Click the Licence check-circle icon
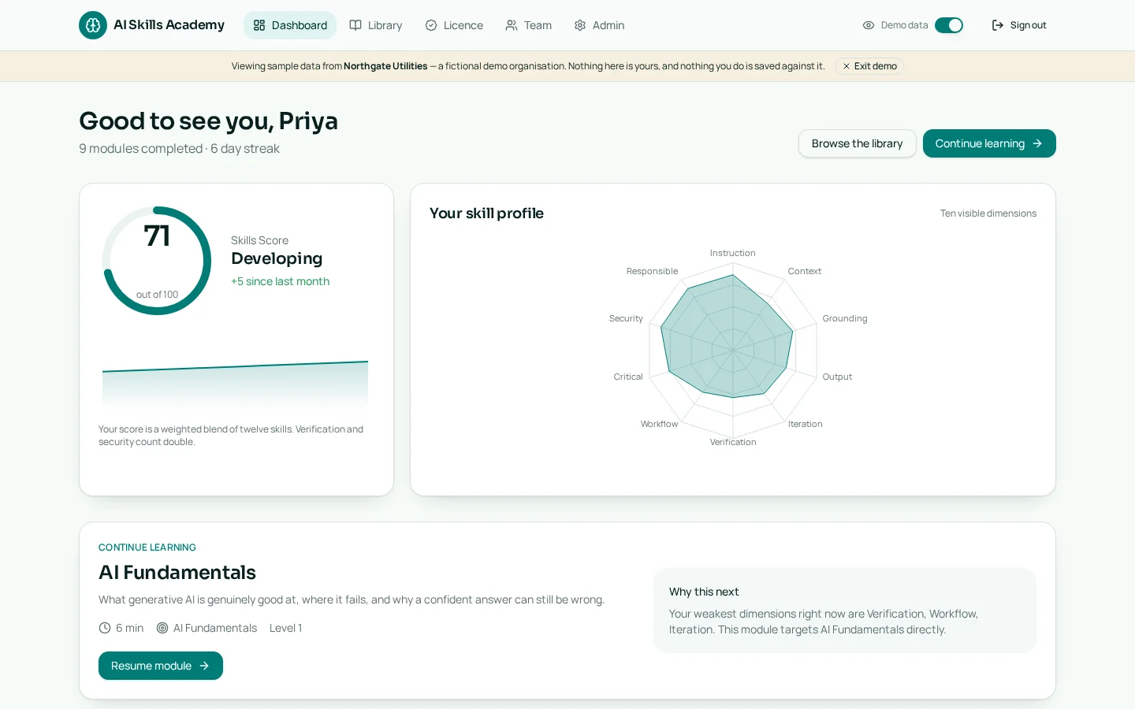Screen dimensions: 1135x709 tap(431, 25)
